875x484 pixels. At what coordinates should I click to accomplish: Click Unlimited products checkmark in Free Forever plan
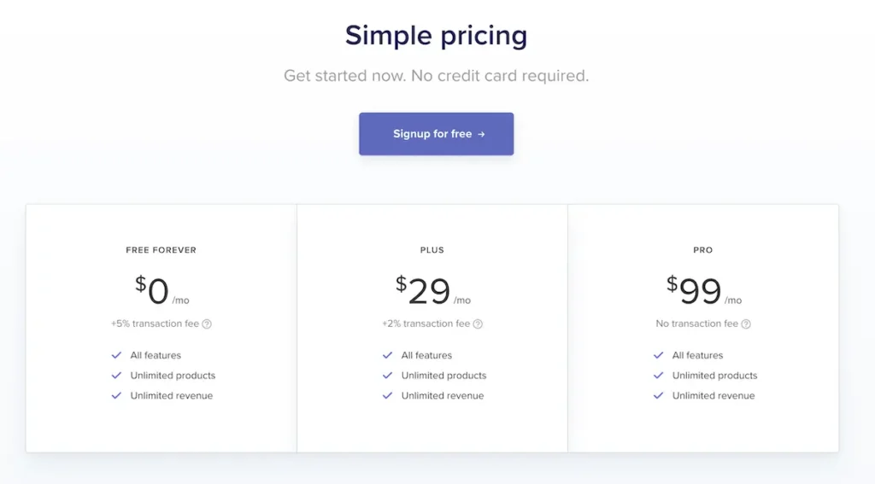point(116,376)
